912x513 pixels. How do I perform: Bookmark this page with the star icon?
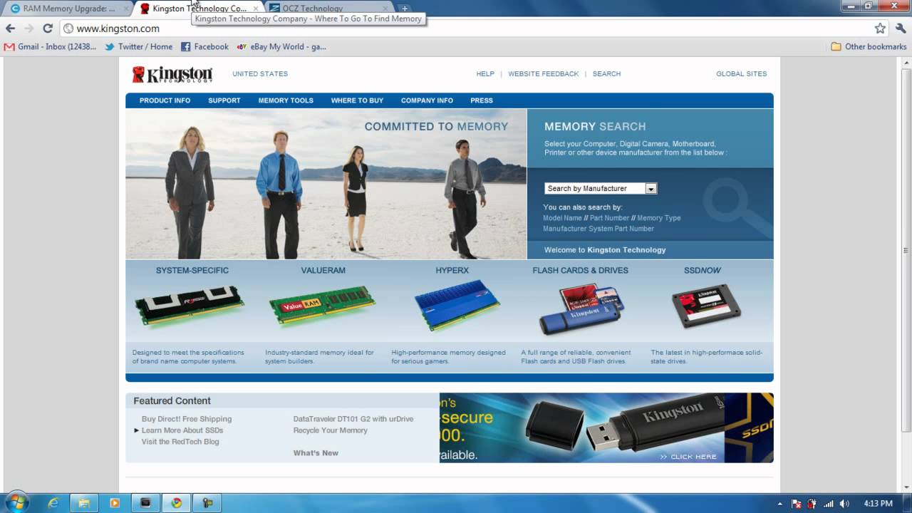[x=880, y=28]
